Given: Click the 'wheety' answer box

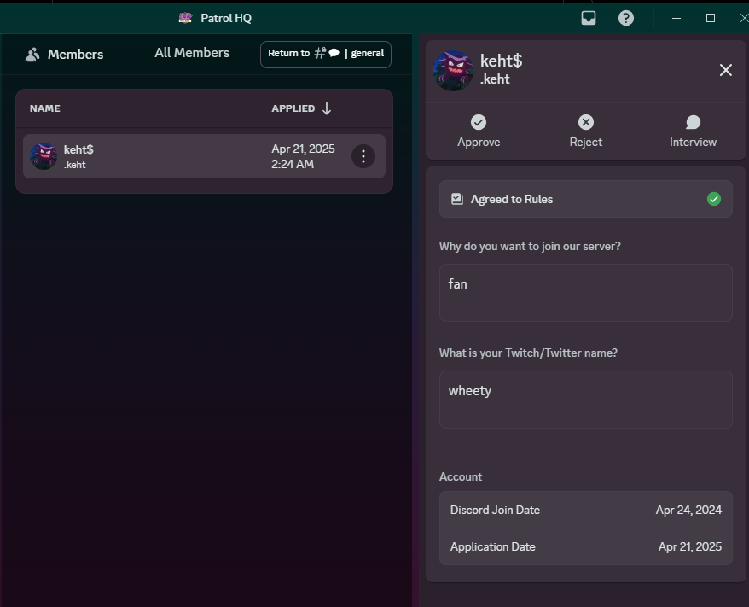Looking at the screenshot, I should (x=585, y=400).
